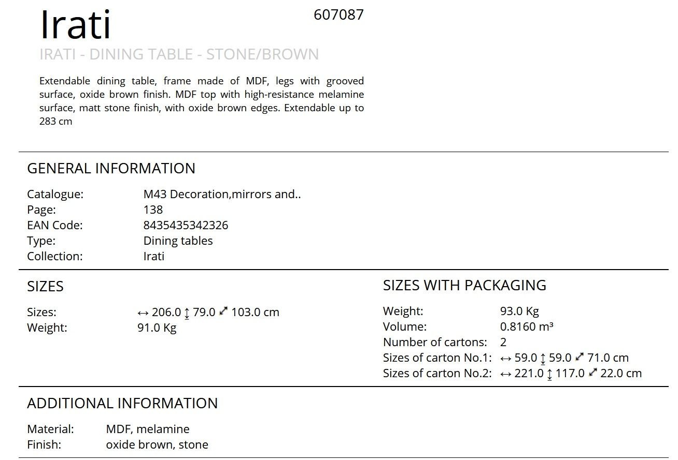Click the Dining tables type value

(x=178, y=241)
